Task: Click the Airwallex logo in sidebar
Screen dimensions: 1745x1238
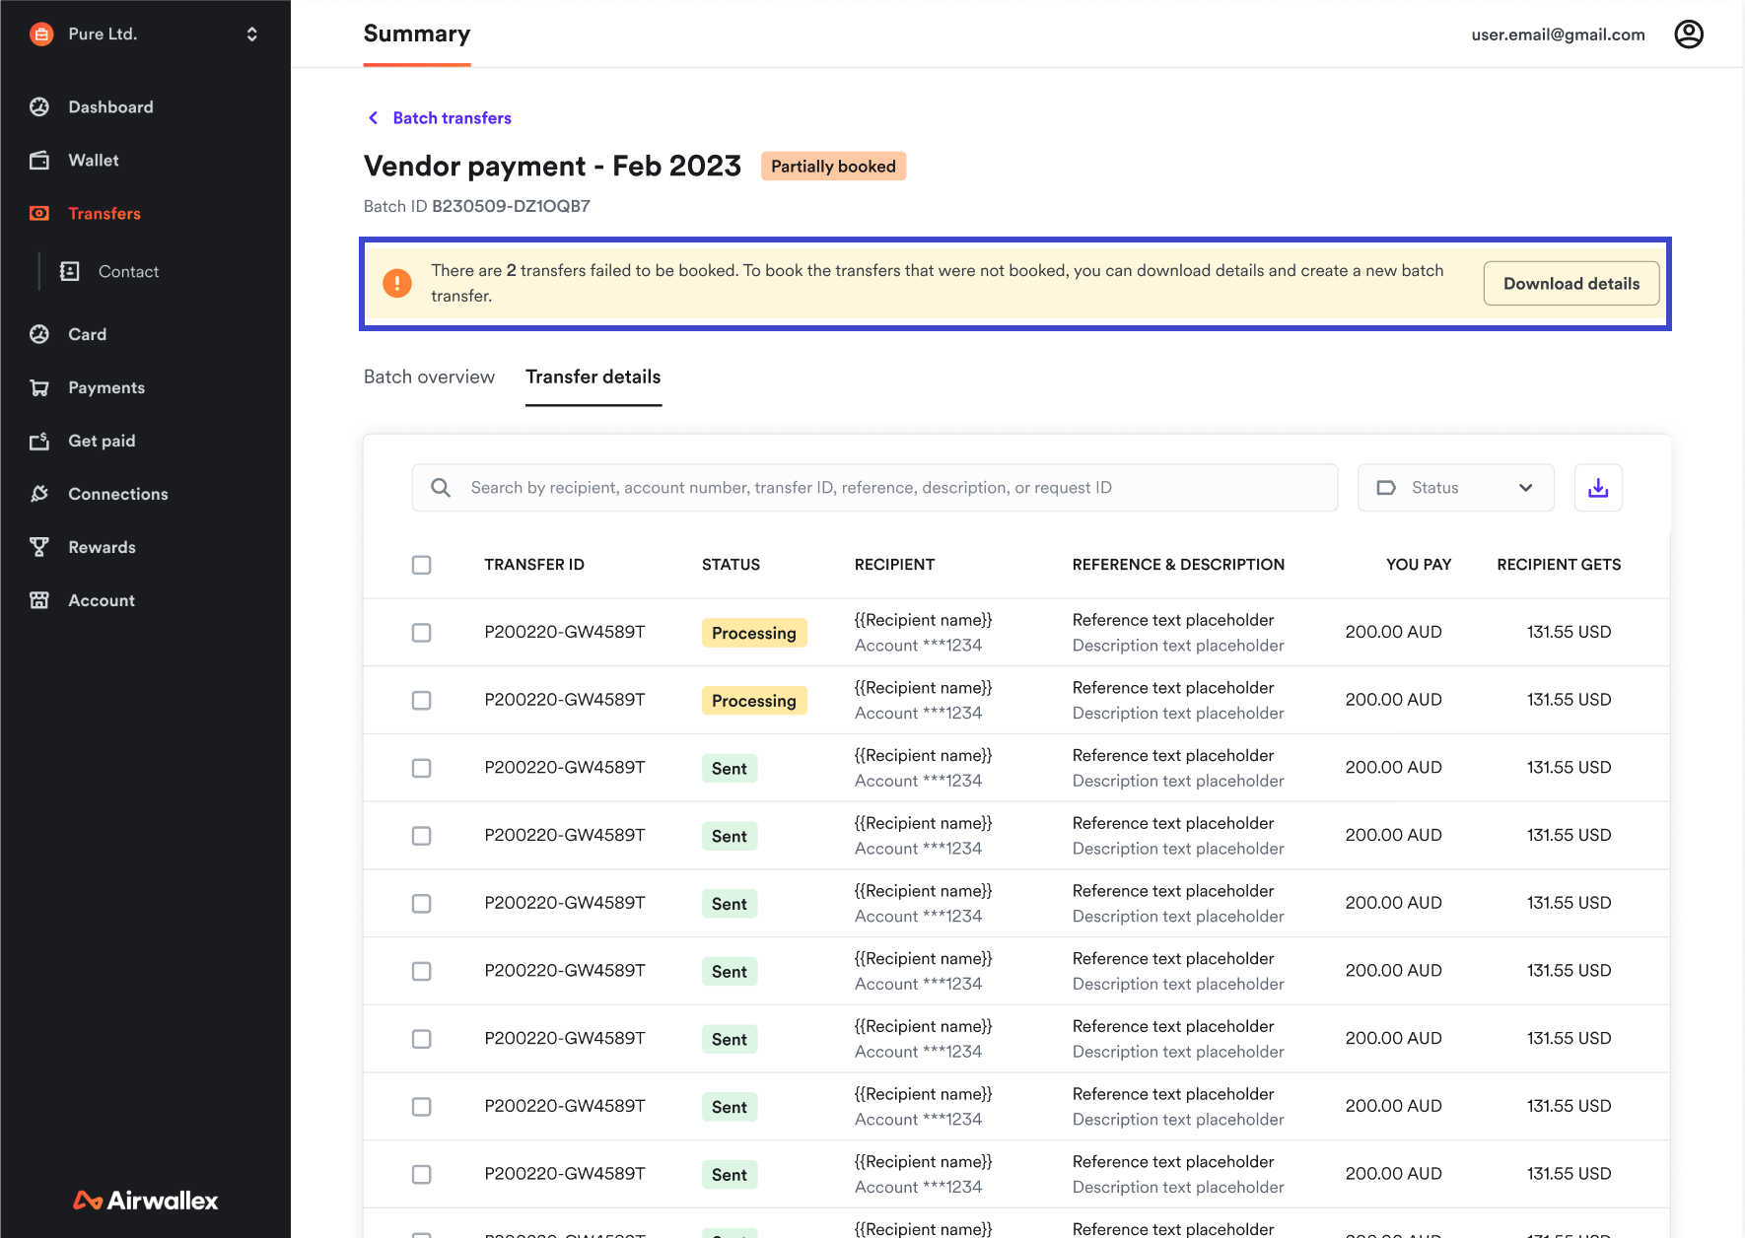Action: pos(146,1200)
